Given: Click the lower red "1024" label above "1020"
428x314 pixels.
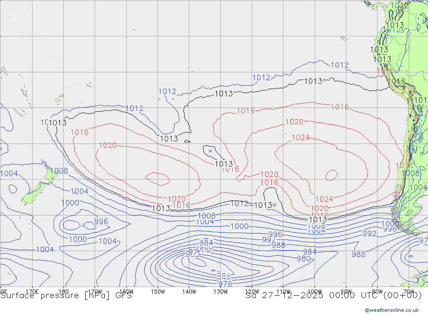Looking at the screenshot, I should click(324, 199).
